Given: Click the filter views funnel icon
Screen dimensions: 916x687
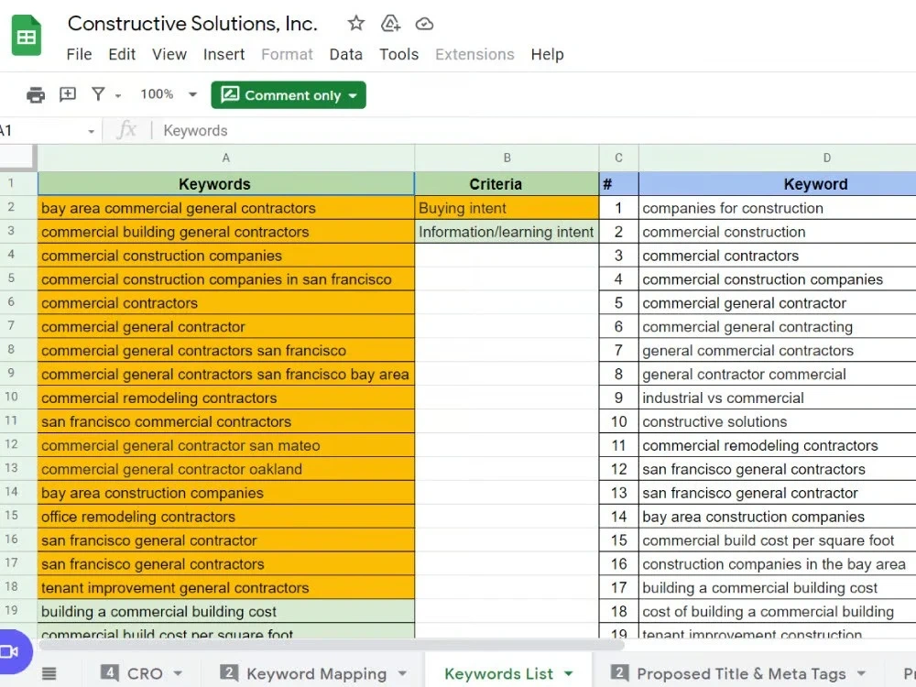Looking at the screenshot, I should click(98, 94).
